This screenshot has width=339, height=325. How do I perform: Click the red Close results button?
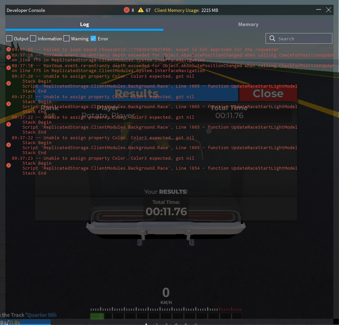(x=268, y=93)
